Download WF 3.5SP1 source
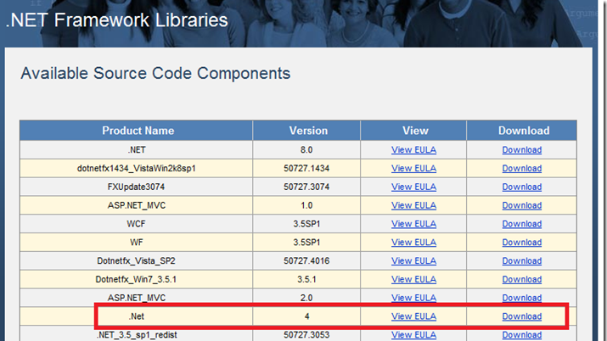This screenshot has width=607, height=341. 522,243
